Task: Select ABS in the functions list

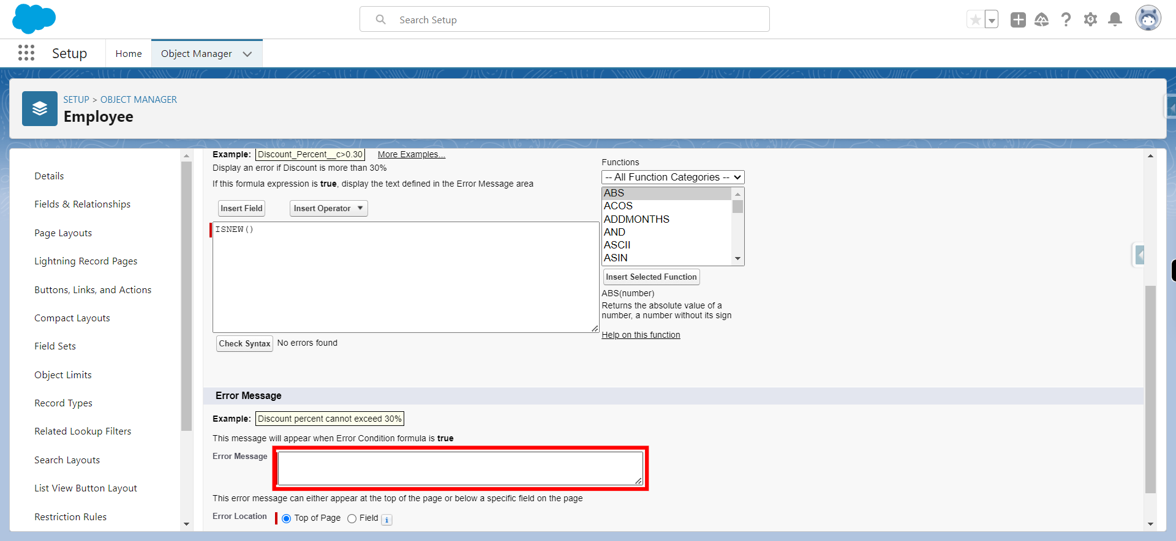Action: pos(666,193)
